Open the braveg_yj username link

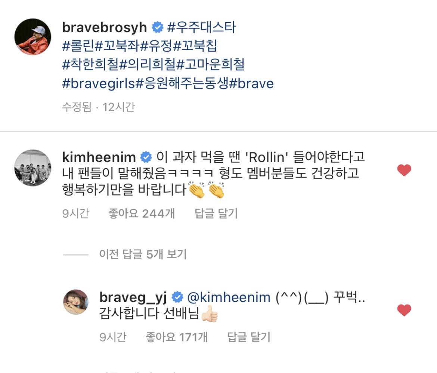coord(133,298)
